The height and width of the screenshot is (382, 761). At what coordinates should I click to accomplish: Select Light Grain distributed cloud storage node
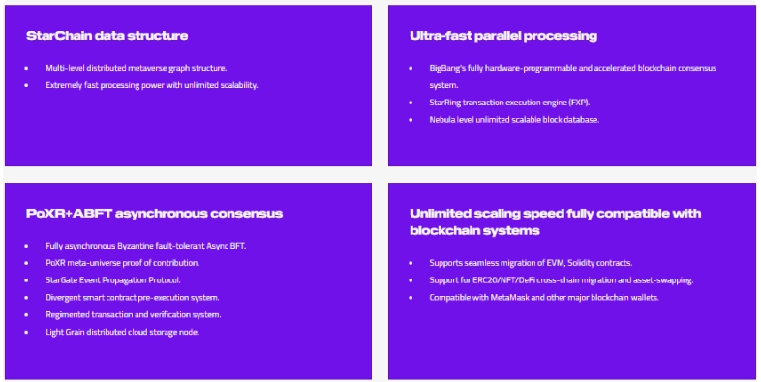pos(122,332)
